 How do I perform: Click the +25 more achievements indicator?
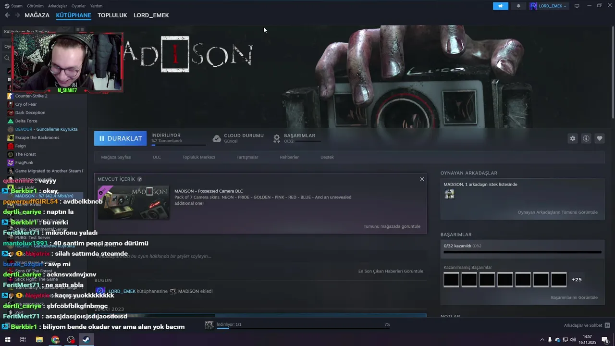click(577, 280)
